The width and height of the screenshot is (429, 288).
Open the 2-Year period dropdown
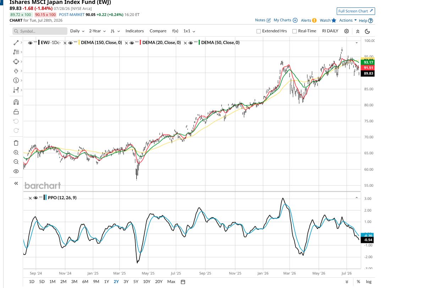tap(97, 31)
